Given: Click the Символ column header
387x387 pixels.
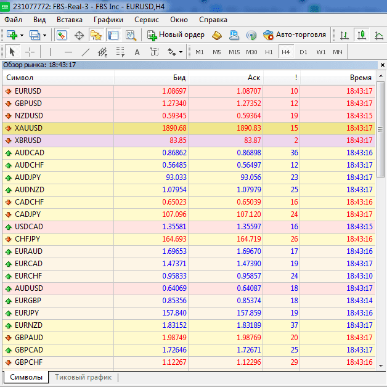Looking at the screenshot, I should [59, 78].
